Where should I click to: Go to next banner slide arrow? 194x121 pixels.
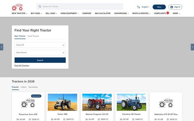click(192, 47)
